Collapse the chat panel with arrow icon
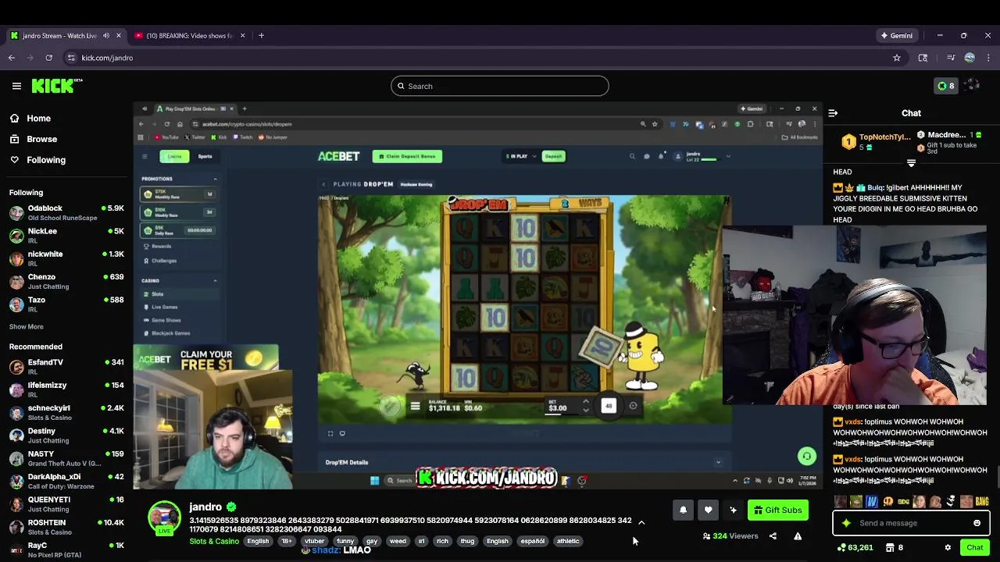Viewport: 1000px width, 562px height. click(x=833, y=113)
